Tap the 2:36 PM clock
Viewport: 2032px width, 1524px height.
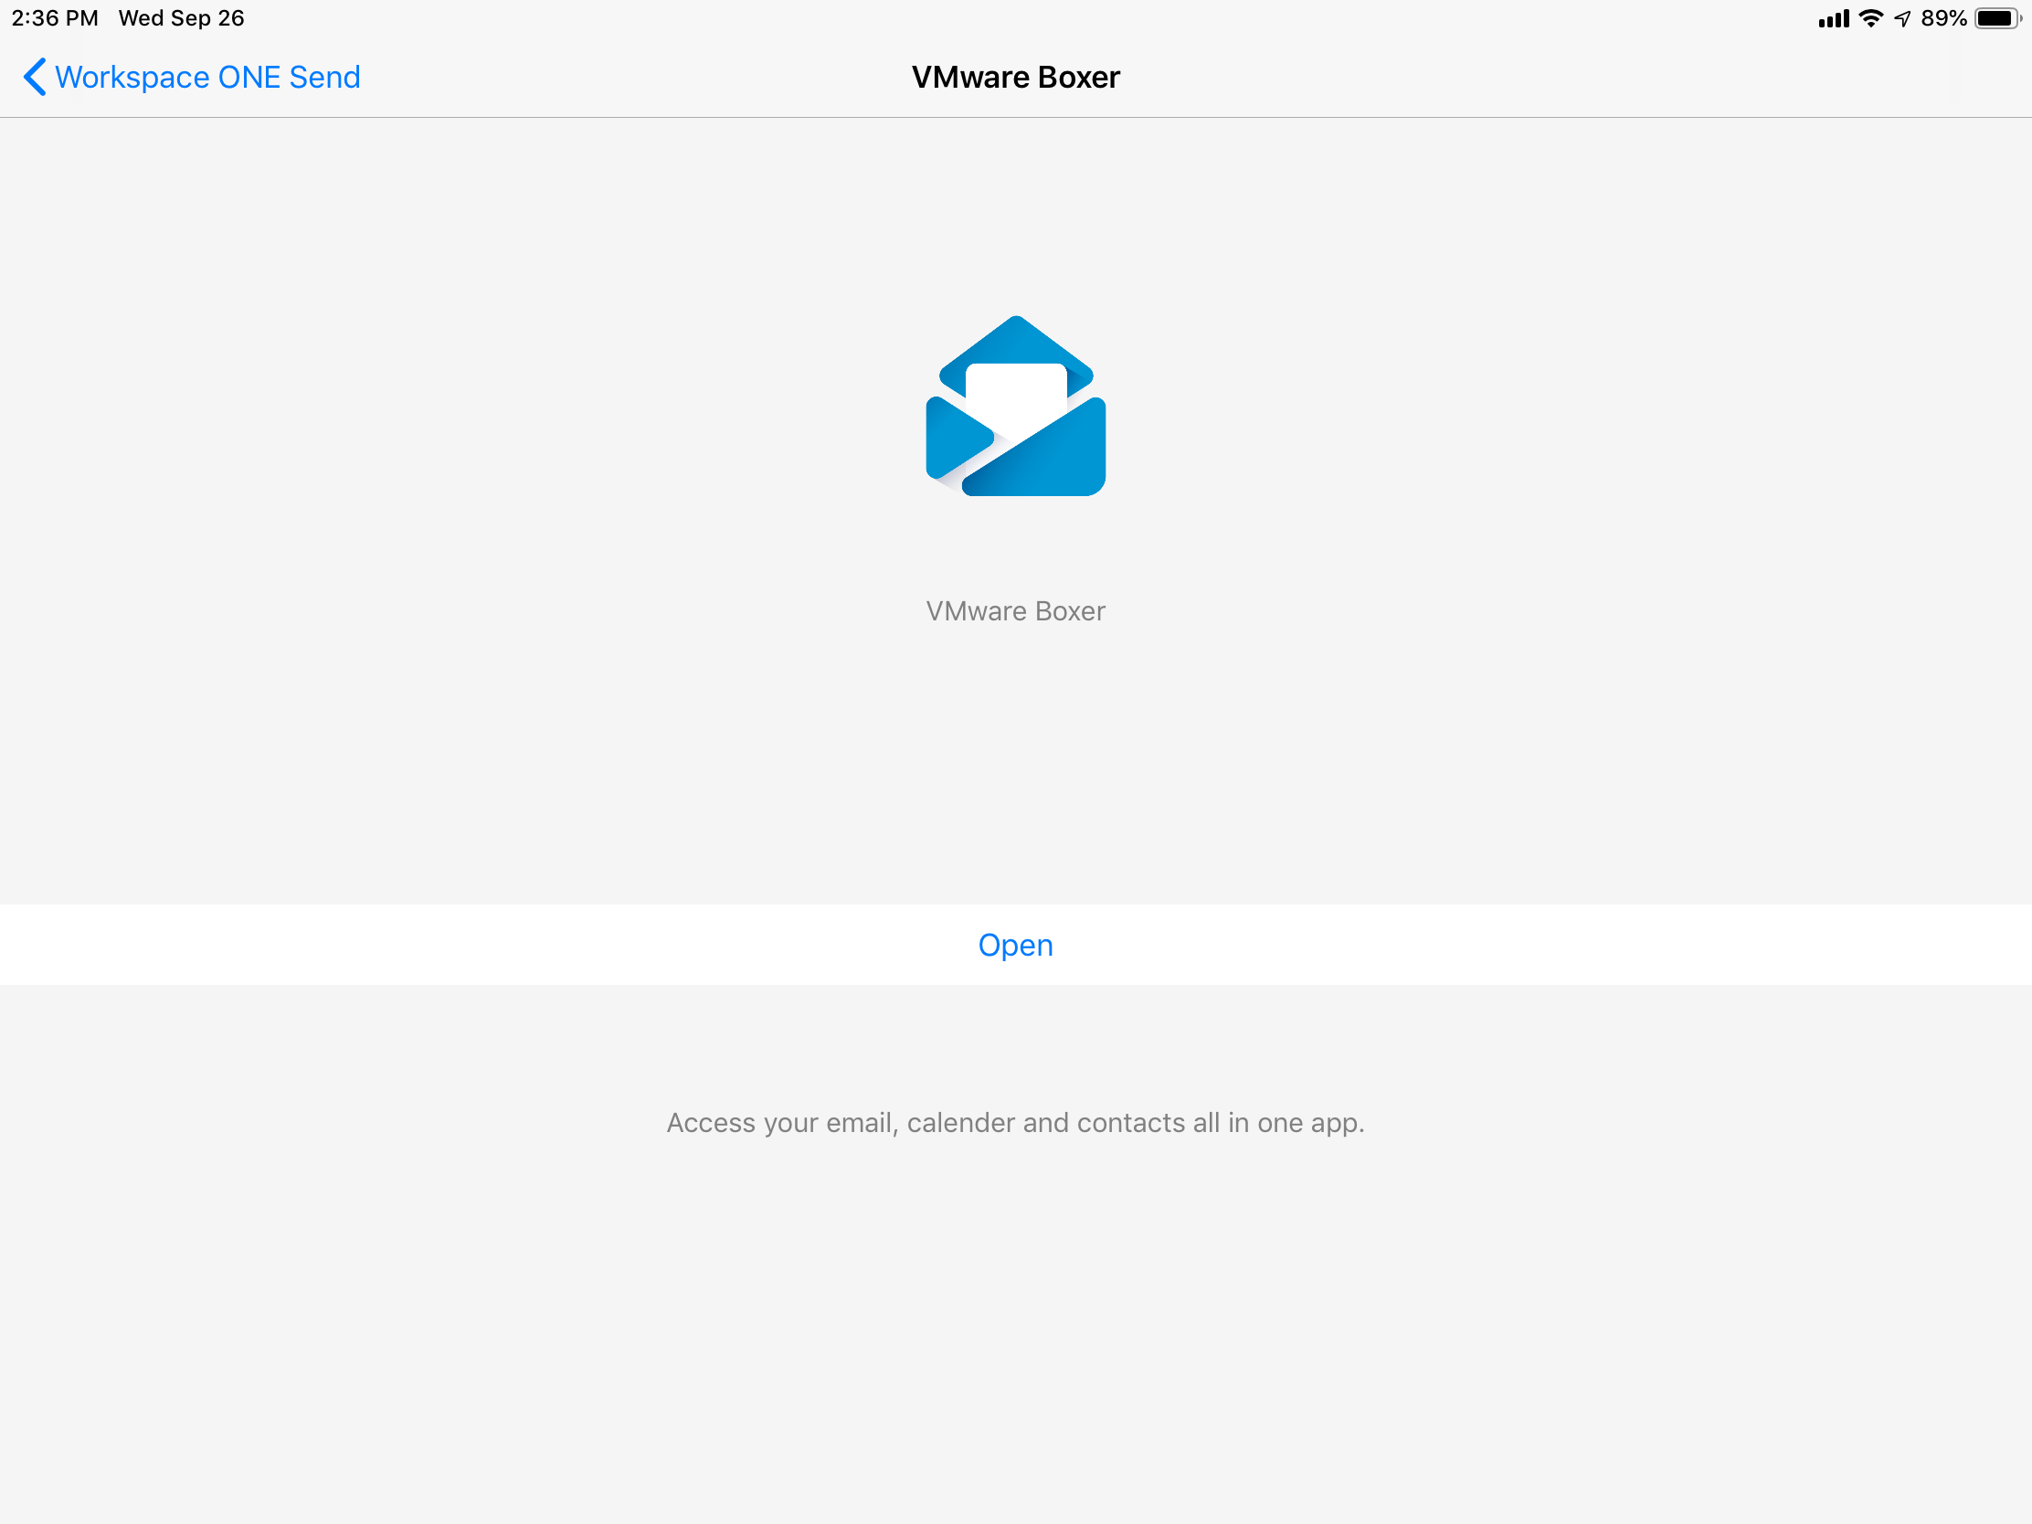55,18
